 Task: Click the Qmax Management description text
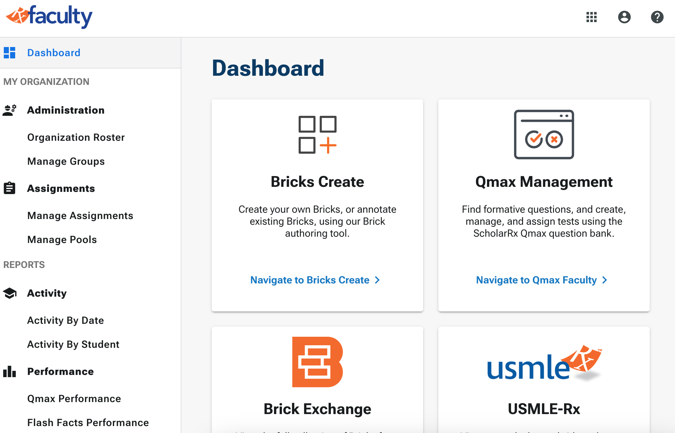point(544,221)
